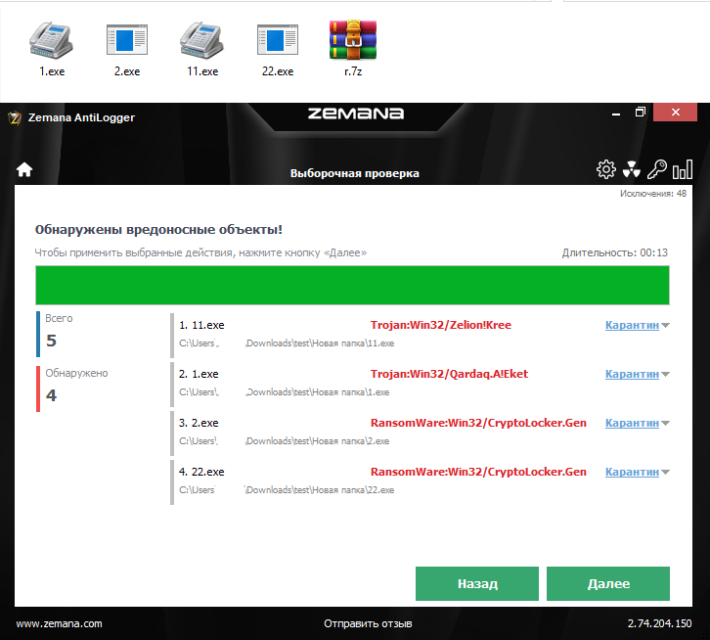Select the 2.exe file icon
This screenshot has height=640, width=710.
tap(127, 40)
